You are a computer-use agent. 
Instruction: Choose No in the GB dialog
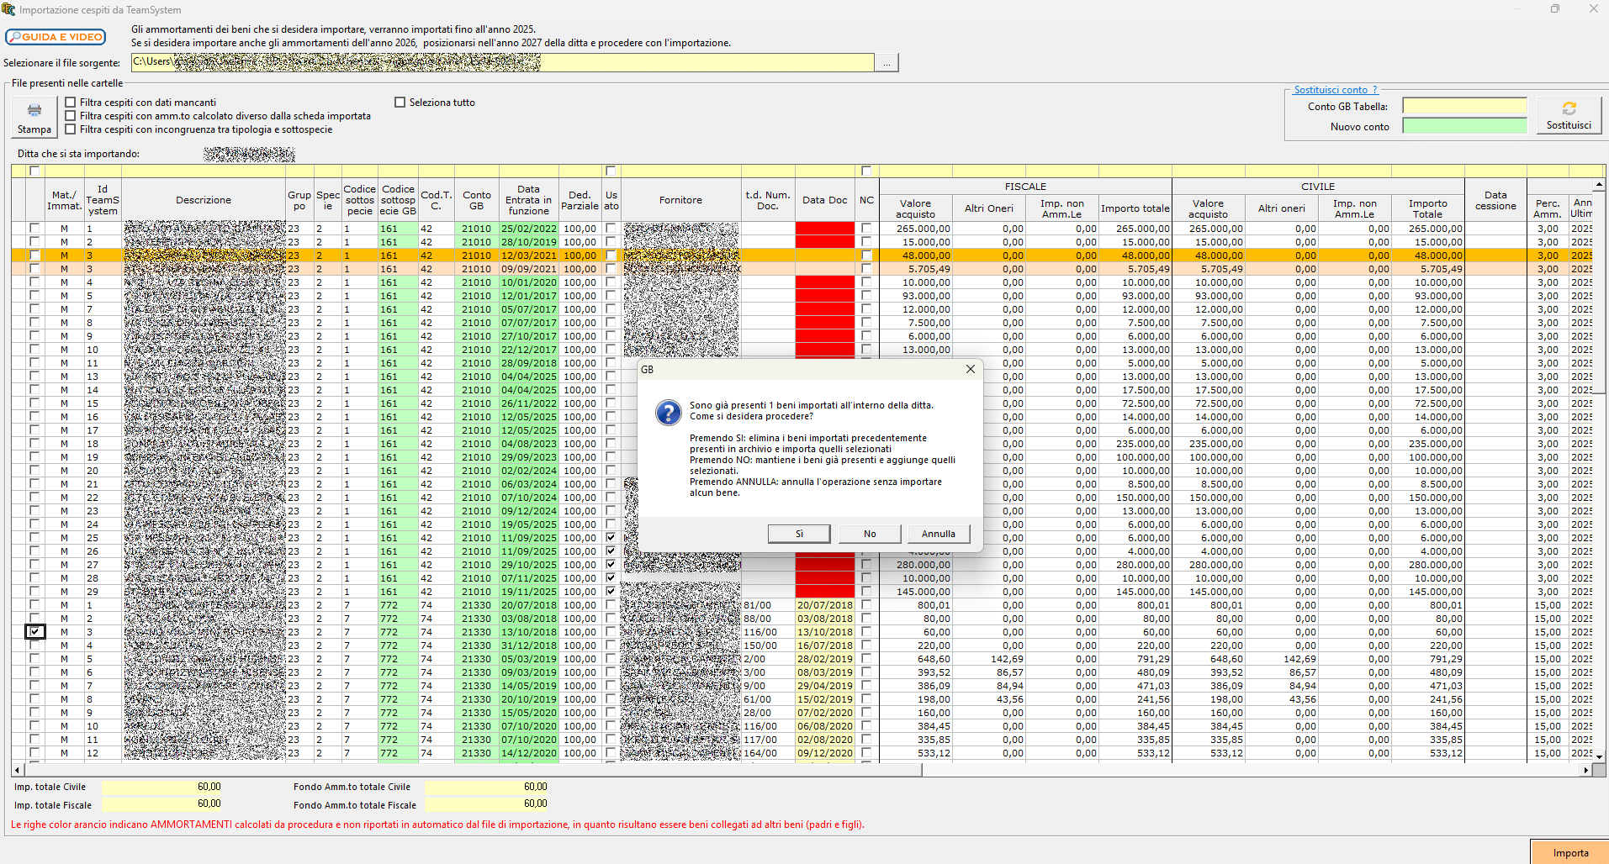[870, 534]
